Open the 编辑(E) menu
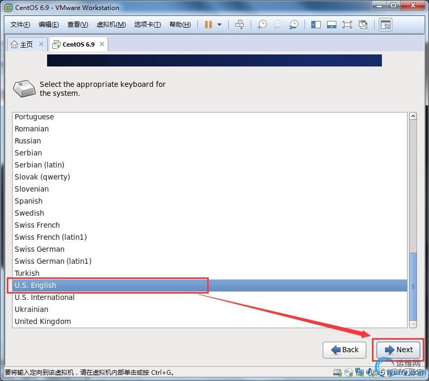 49,25
